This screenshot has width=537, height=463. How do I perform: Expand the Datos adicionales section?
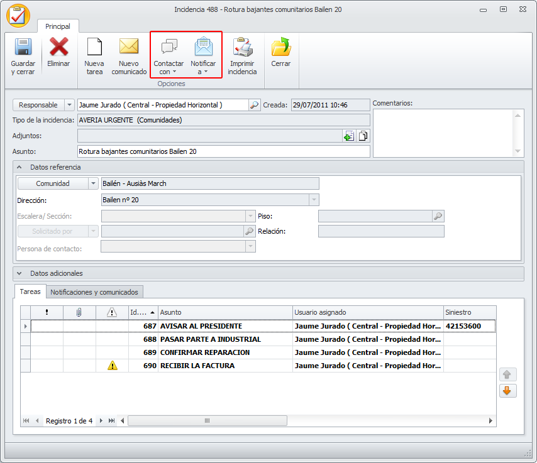point(19,273)
